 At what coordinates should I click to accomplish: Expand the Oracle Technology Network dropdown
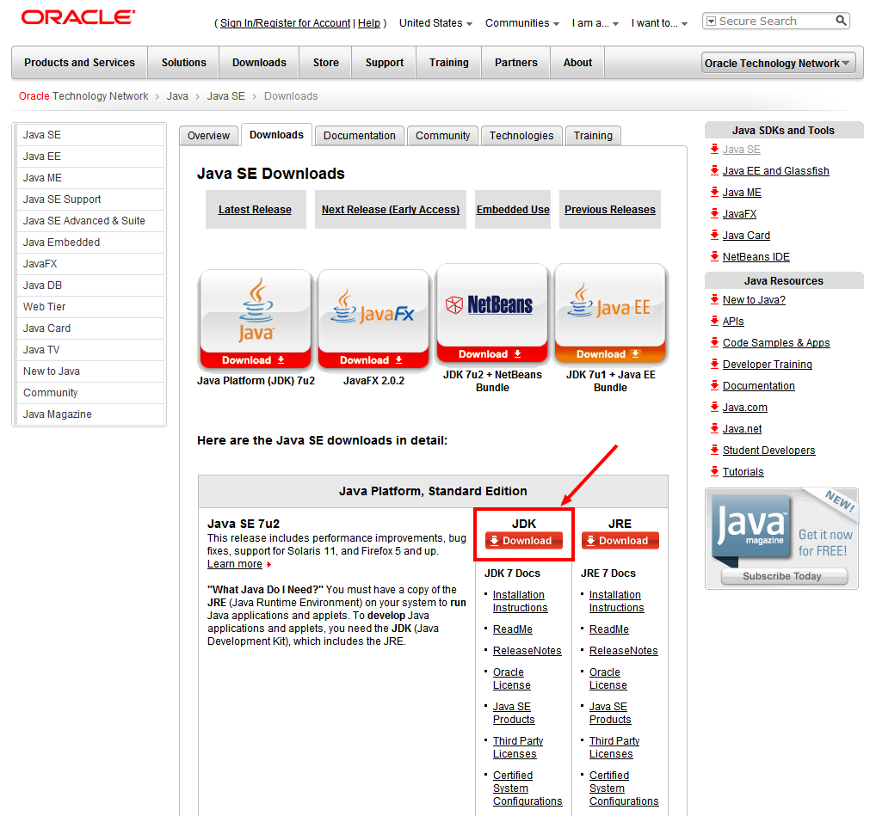coord(778,63)
